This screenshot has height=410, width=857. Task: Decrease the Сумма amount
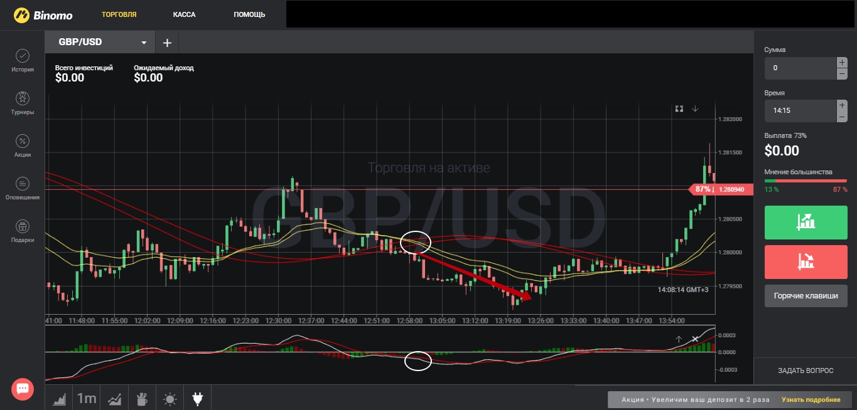click(x=842, y=73)
